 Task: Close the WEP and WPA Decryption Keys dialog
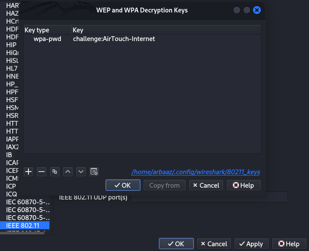coord(257,10)
